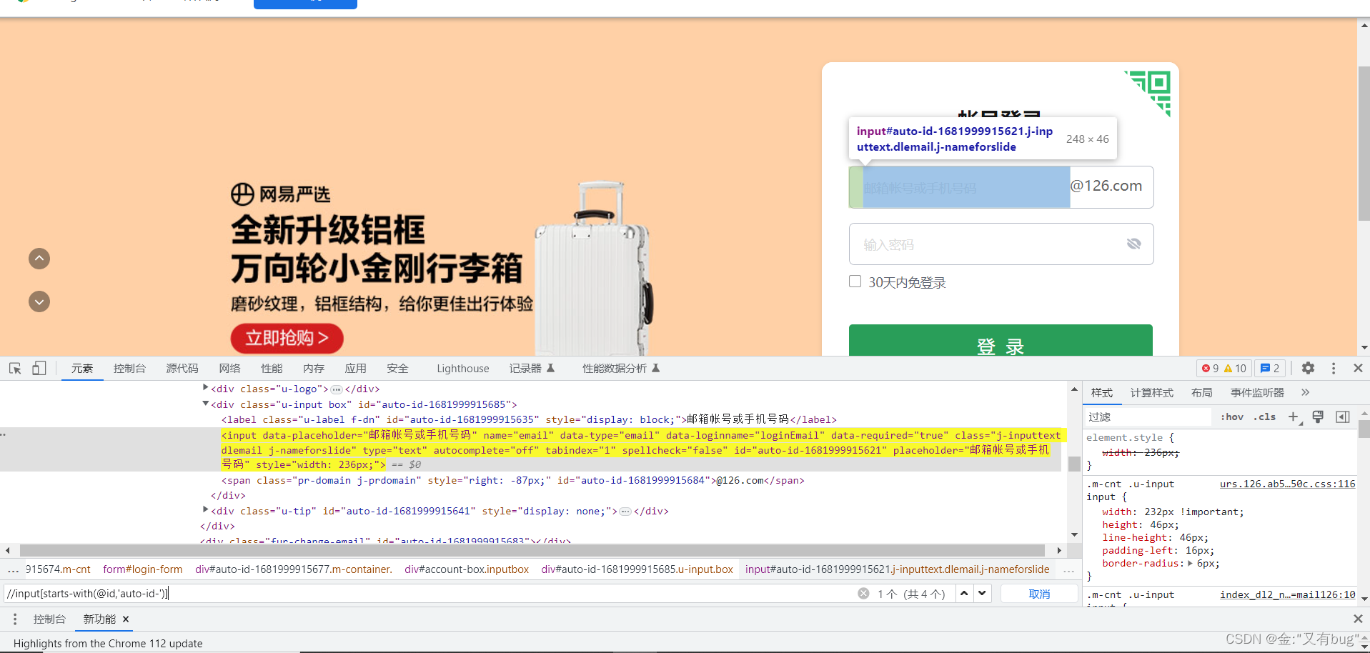
Task: Toggle computed styles sidebar icon
Action: pyautogui.click(x=1343, y=417)
